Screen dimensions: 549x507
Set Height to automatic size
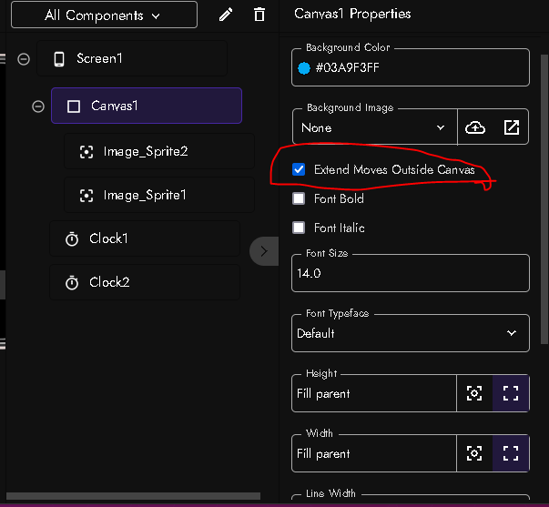[474, 393]
